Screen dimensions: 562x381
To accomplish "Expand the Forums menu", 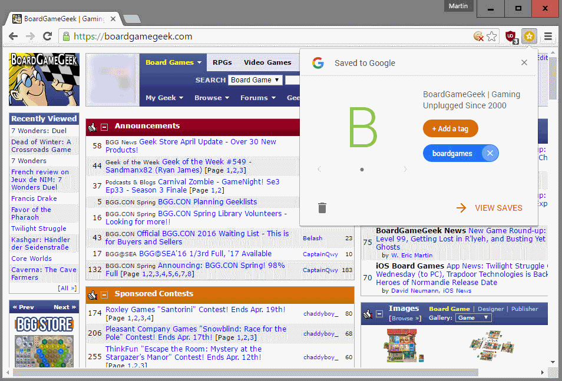I will coord(257,98).
